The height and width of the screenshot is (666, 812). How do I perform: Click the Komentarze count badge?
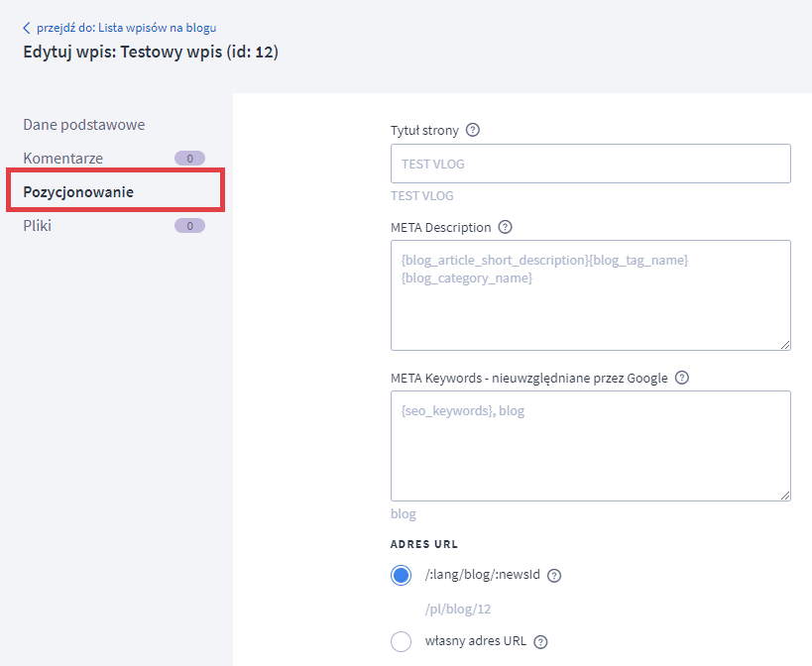click(189, 159)
